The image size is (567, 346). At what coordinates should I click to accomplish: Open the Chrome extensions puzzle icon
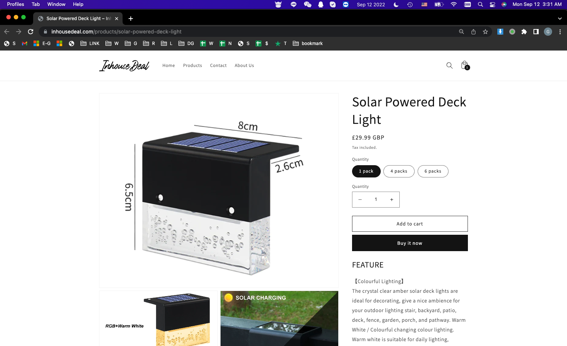pos(524,32)
